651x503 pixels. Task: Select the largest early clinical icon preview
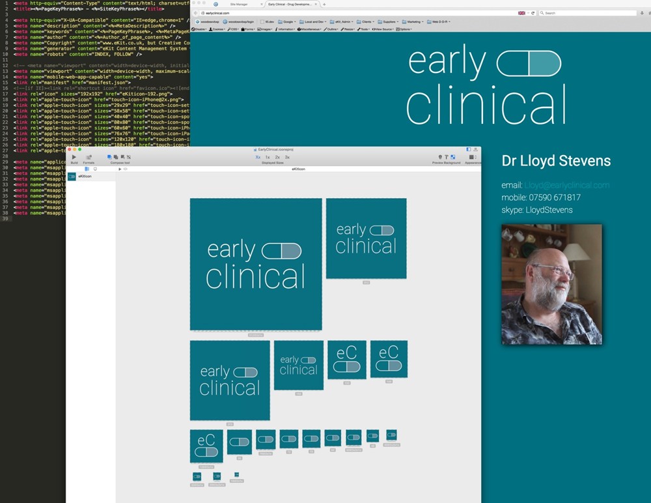pos(256,264)
